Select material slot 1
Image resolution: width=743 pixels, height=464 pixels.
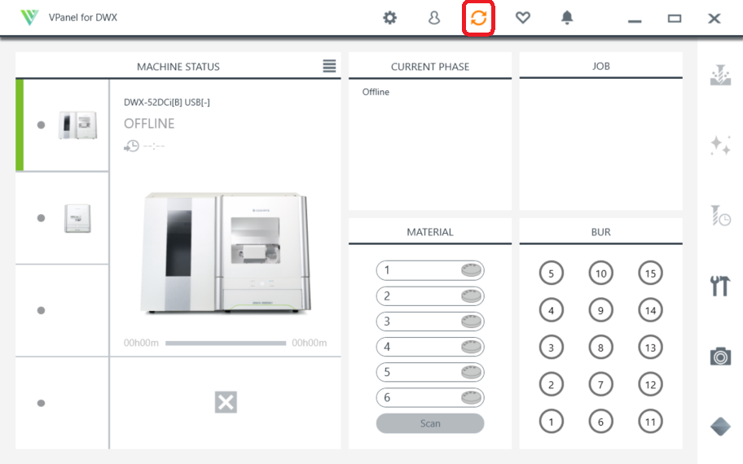430,270
